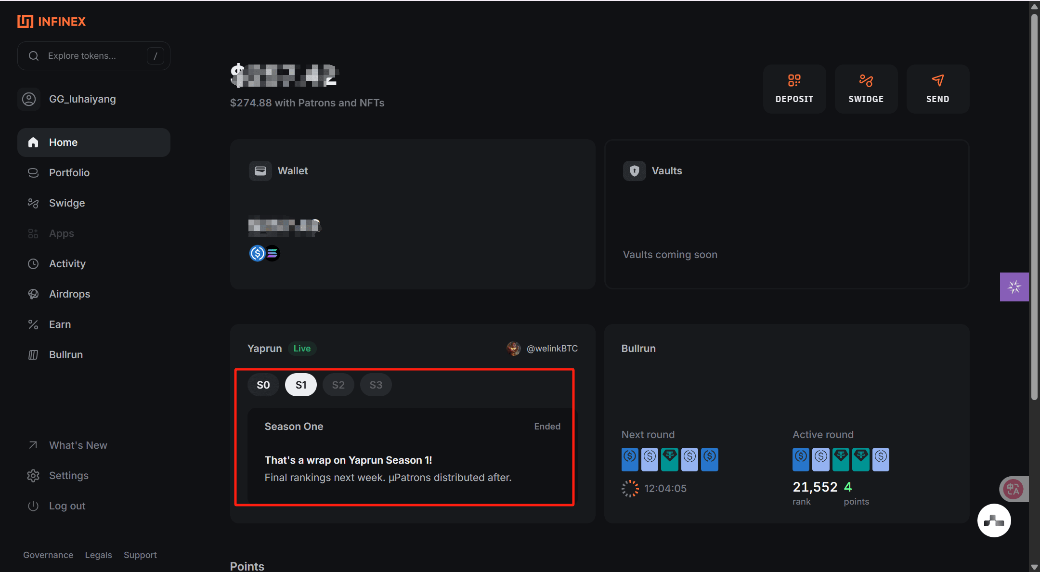
Task: Click the Home house icon
Action: pos(33,143)
